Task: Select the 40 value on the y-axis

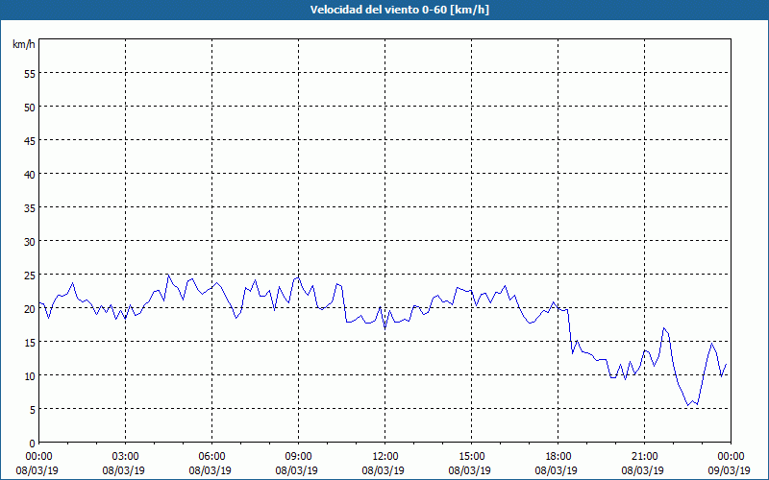Action: point(30,174)
